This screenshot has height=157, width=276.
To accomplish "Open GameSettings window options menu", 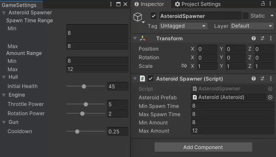I will point(111,4).
